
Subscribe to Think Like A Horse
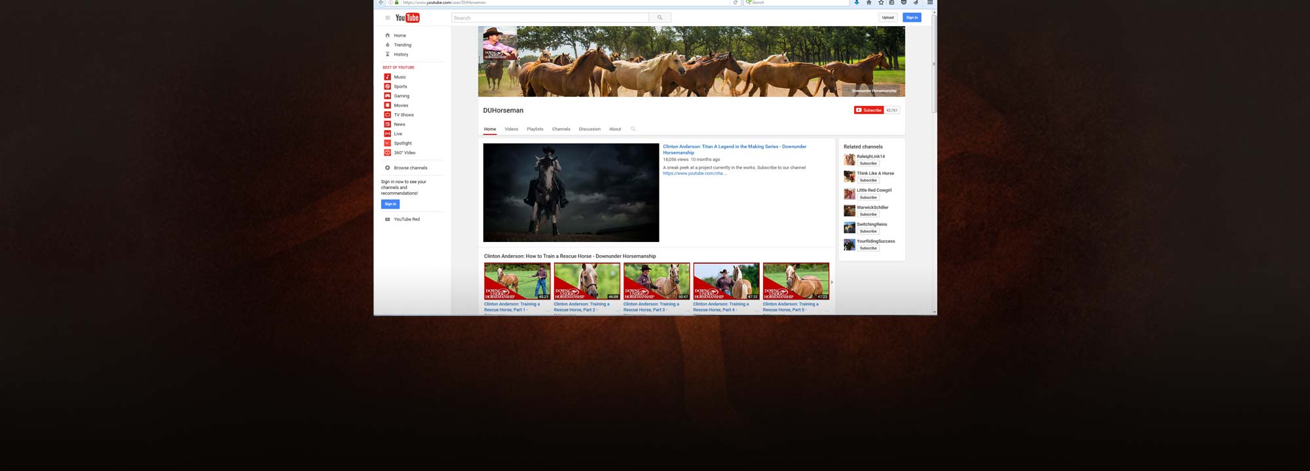tap(868, 181)
